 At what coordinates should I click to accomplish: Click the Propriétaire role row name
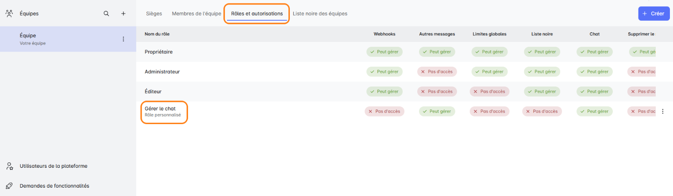(x=158, y=52)
